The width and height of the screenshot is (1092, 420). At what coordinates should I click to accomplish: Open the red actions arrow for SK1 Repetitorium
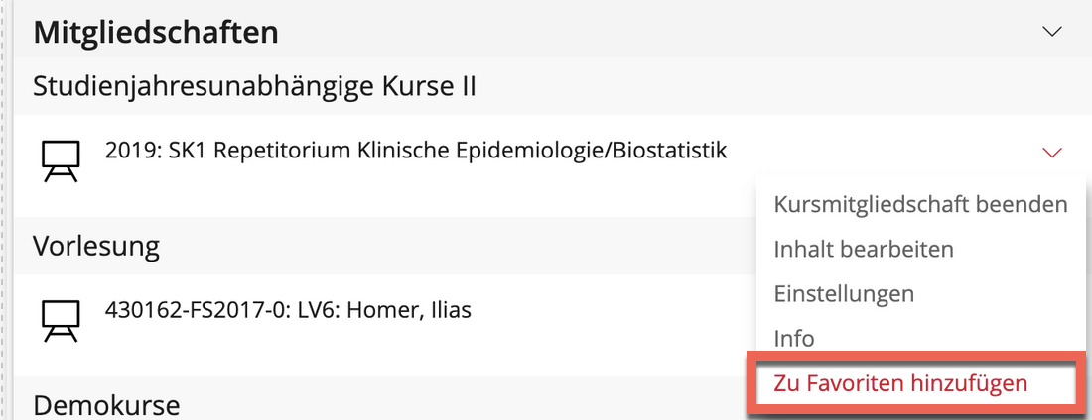[x=1052, y=153]
